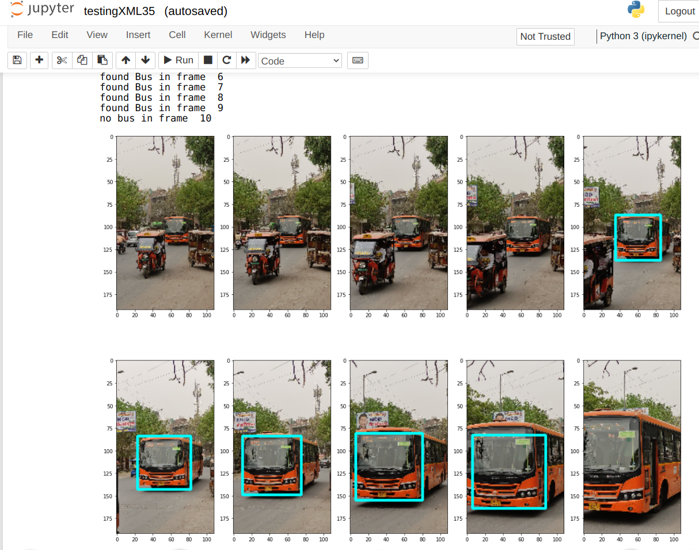Screen dimensions: 699x550
Task: Copy the selected cell
Action: pyautogui.click(x=82, y=60)
